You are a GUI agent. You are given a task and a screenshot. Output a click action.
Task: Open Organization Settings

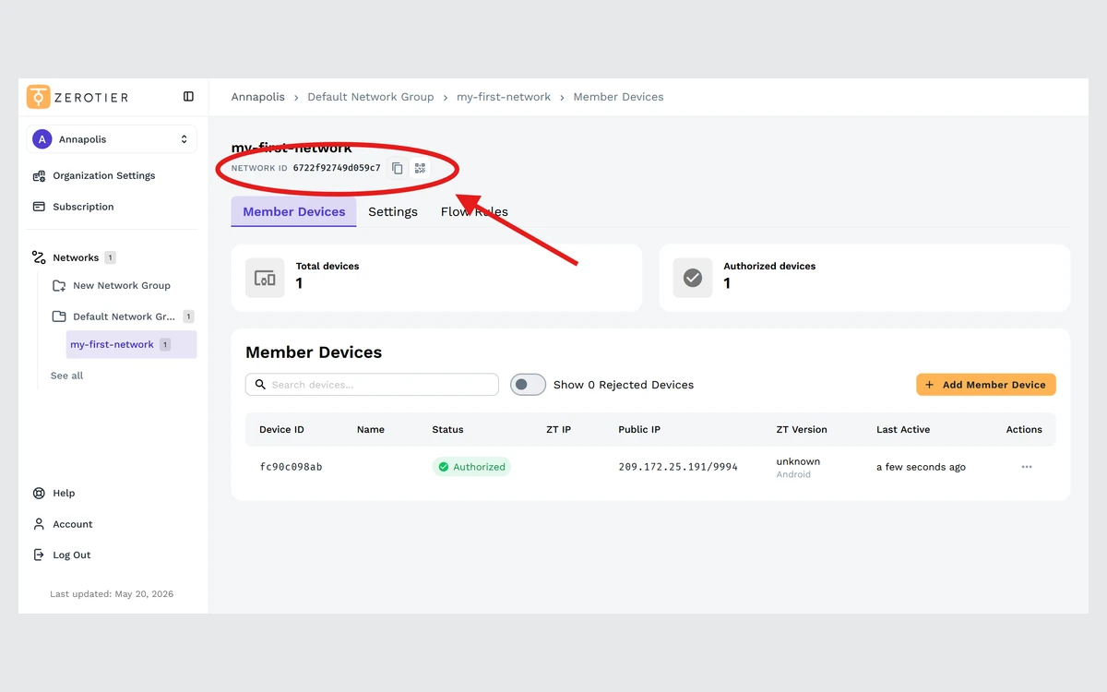click(x=103, y=175)
